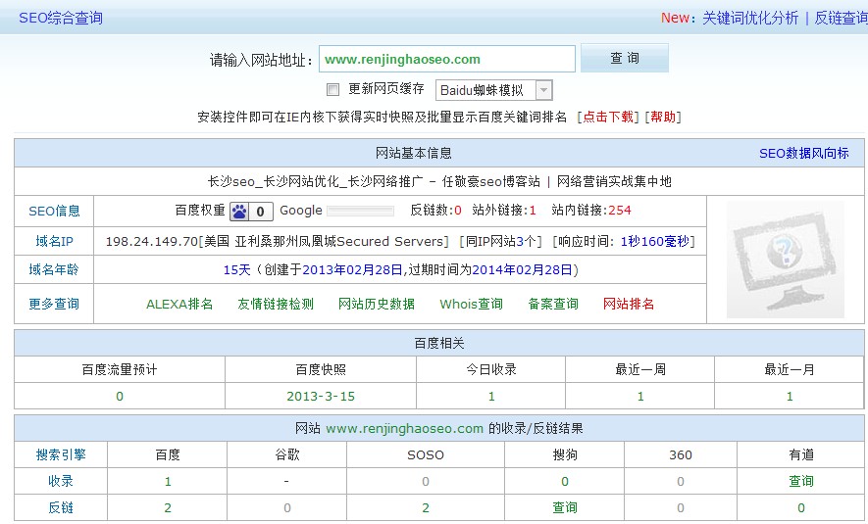This screenshot has height=524, width=868.
Task: Click the website thumbnail placeholder image
Action: pyautogui.click(x=785, y=260)
